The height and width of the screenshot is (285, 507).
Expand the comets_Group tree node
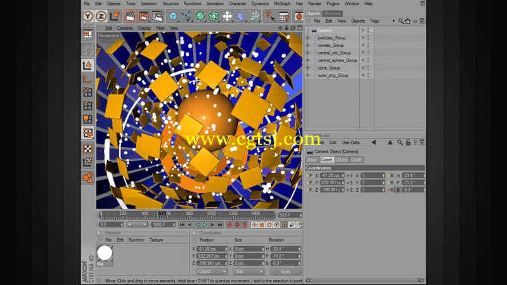click(x=308, y=45)
